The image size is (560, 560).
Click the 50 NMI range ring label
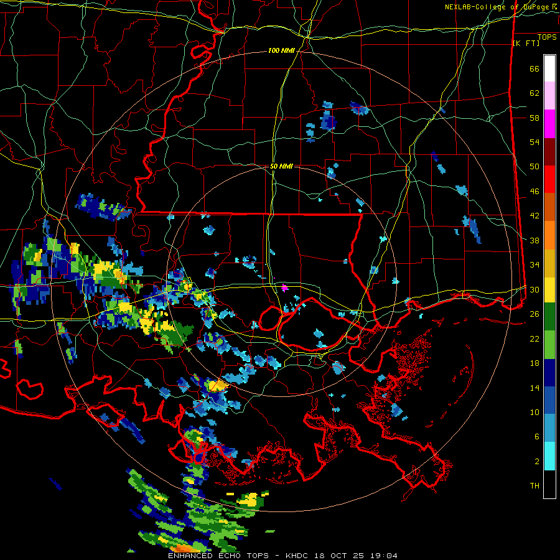(x=281, y=166)
